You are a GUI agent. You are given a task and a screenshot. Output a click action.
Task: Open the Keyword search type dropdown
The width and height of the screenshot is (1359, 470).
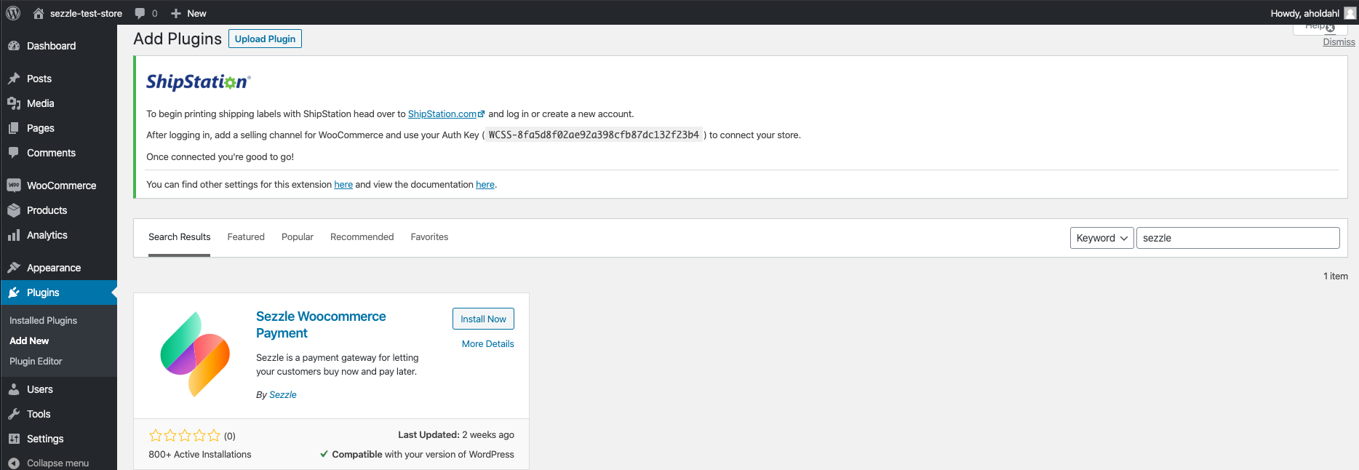[x=1101, y=238]
